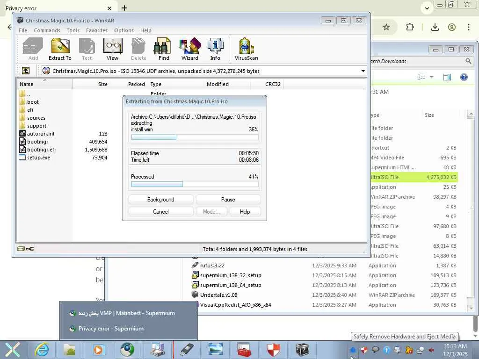Click Help button in extraction dialog

245,212
